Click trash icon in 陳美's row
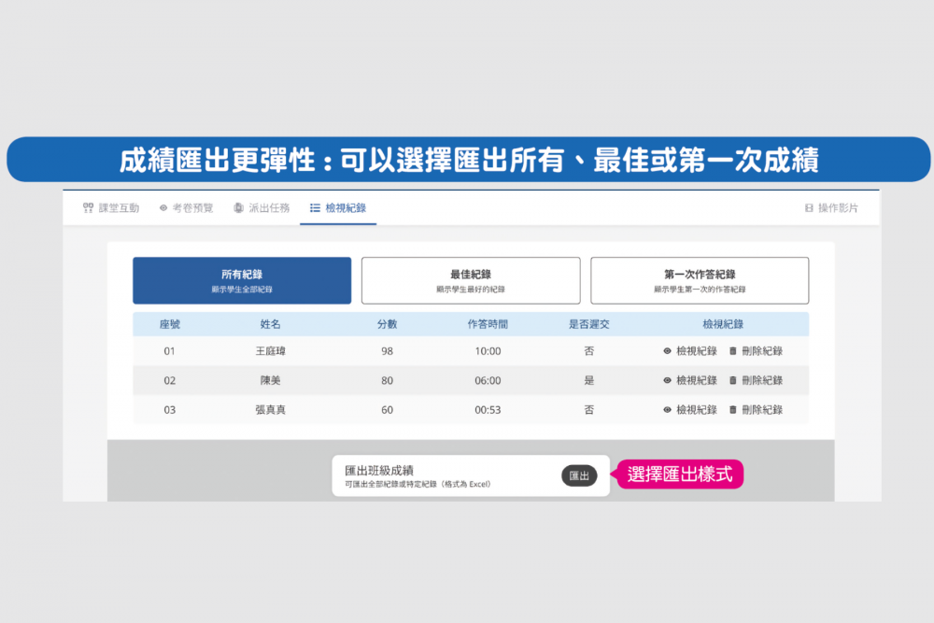This screenshot has height=623, width=934. [x=732, y=380]
